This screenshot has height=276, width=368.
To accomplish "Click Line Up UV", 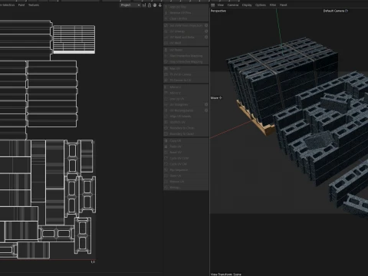I will click(x=186, y=99).
